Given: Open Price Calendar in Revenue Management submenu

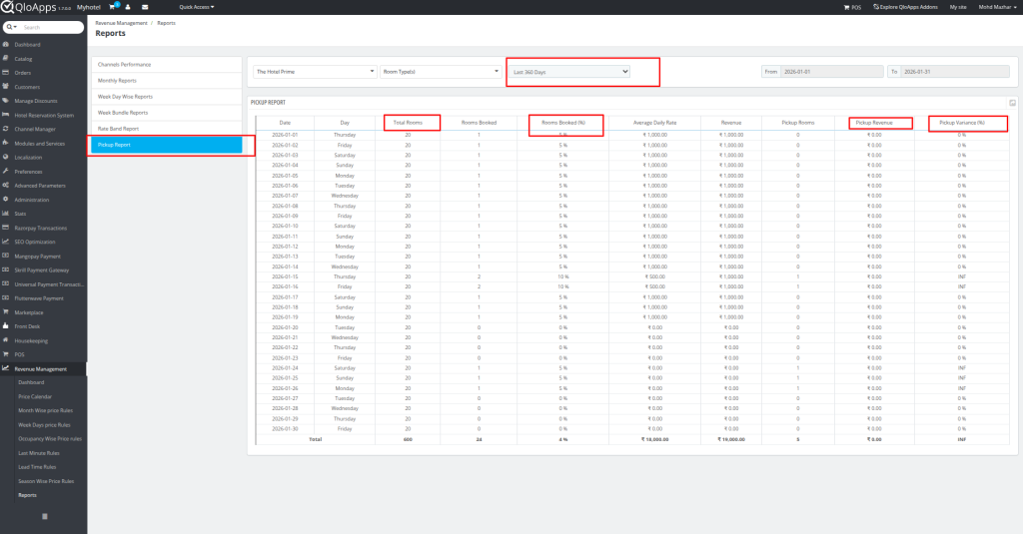Looking at the screenshot, I should pos(36,396).
